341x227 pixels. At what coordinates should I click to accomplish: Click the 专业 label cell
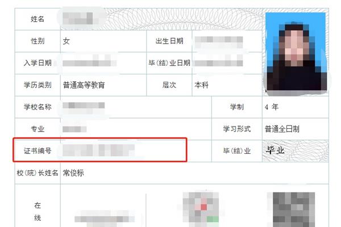click(38, 129)
